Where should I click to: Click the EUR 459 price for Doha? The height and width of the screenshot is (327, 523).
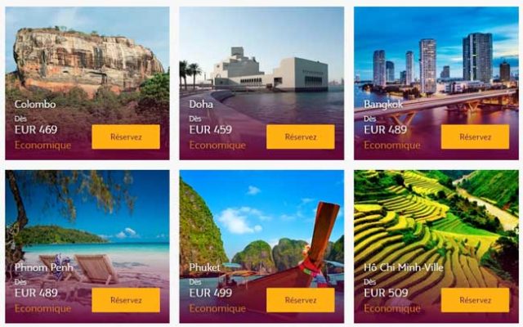211,130
